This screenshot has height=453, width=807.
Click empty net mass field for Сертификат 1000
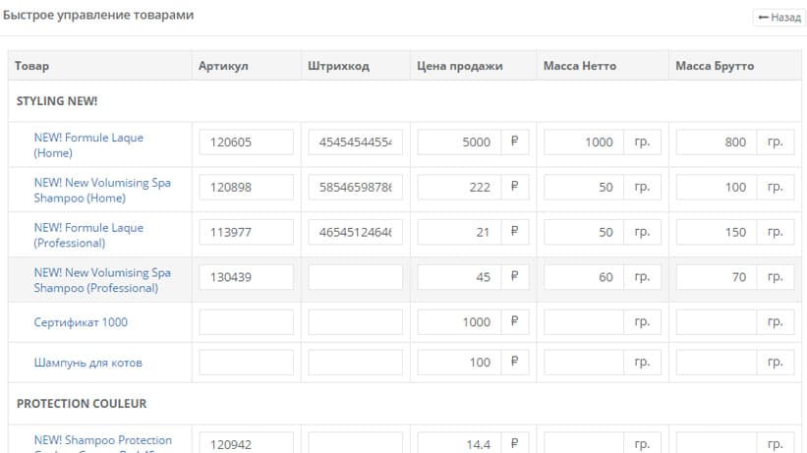(x=584, y=321)
